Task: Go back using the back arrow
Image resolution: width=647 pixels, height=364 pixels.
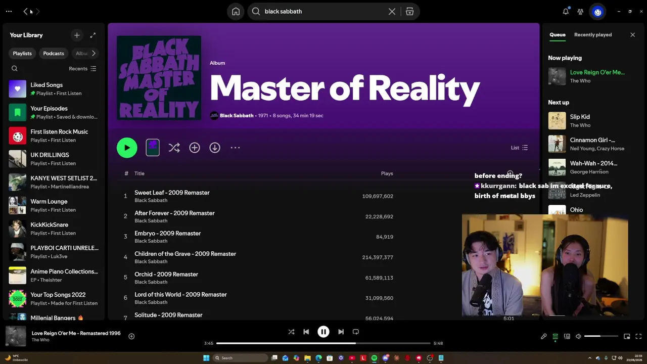Action: coord(26,11)
